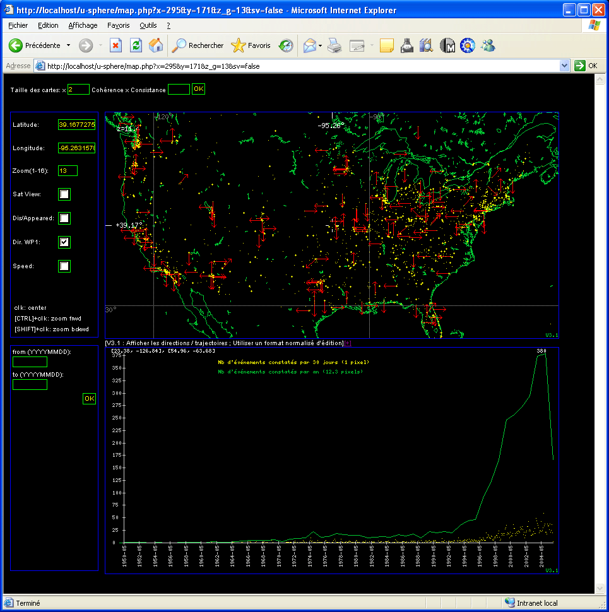Click the Rechercher magnifier toolbar icon
Image resolution: width=609 pixels, height=612 pixels.
tap(179, 45)
